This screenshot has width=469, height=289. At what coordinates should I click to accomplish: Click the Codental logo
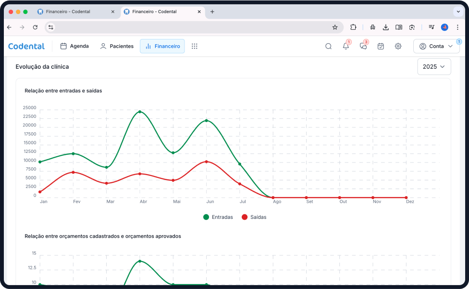26,46
